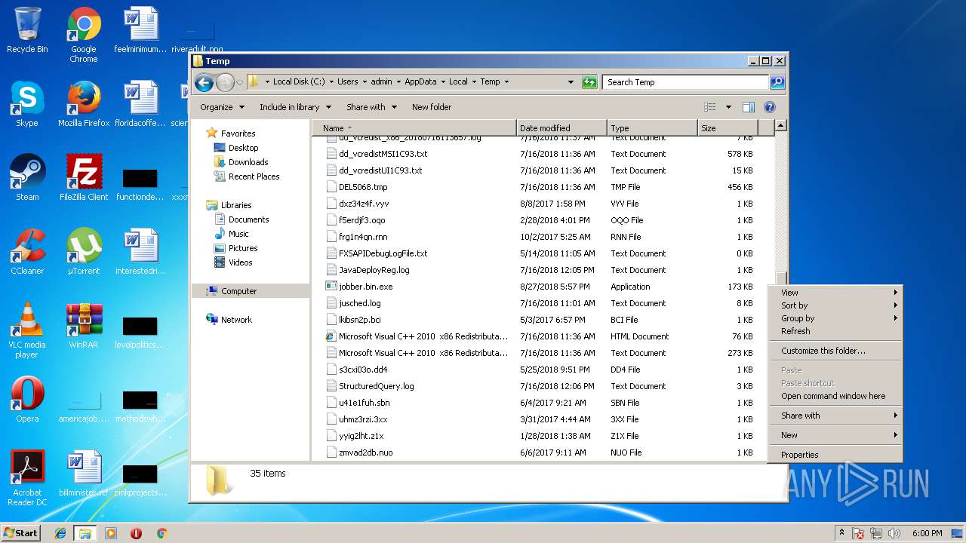Open Windows Media Player from taskbar

(111, 533)
